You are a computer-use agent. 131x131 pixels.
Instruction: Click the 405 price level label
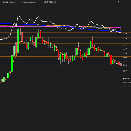click(125, 58)
